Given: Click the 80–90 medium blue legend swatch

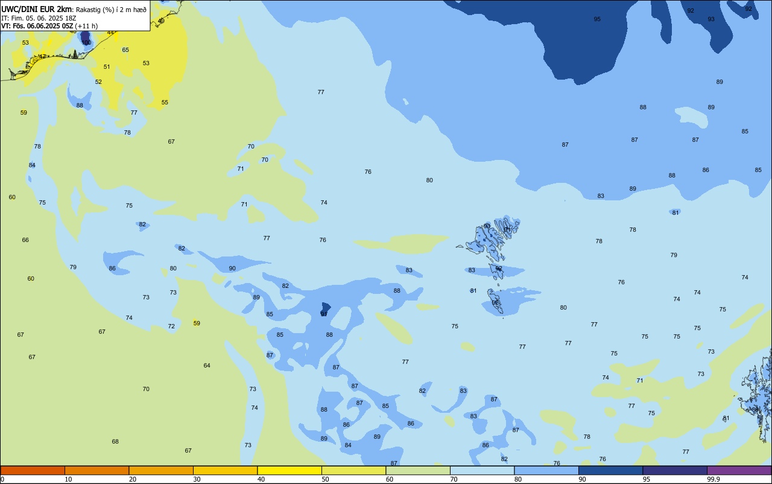Looking at the screenshot, I should click(x=546, y=470).
